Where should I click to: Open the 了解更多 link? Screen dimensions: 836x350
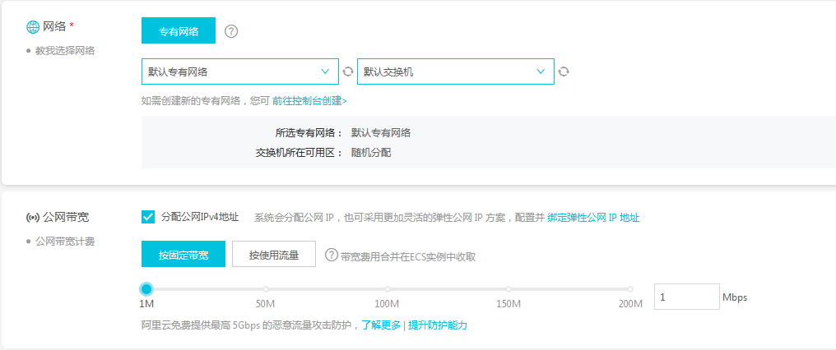(381, 325)
